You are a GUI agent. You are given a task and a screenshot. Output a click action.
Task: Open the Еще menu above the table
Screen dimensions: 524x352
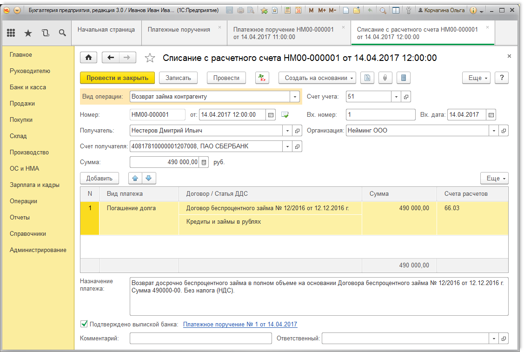pyautogui.click(x=495, y=178)
